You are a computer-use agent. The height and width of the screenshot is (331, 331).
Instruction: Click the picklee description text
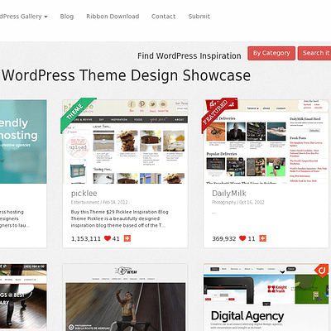119,218
